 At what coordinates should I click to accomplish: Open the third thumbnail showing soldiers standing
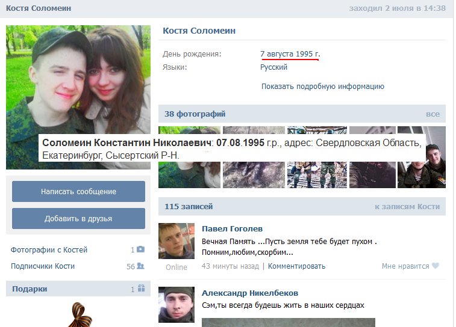pos(317,157)
